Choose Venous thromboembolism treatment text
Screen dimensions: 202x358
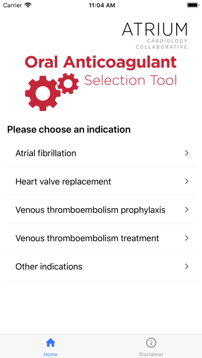point(87,238)
